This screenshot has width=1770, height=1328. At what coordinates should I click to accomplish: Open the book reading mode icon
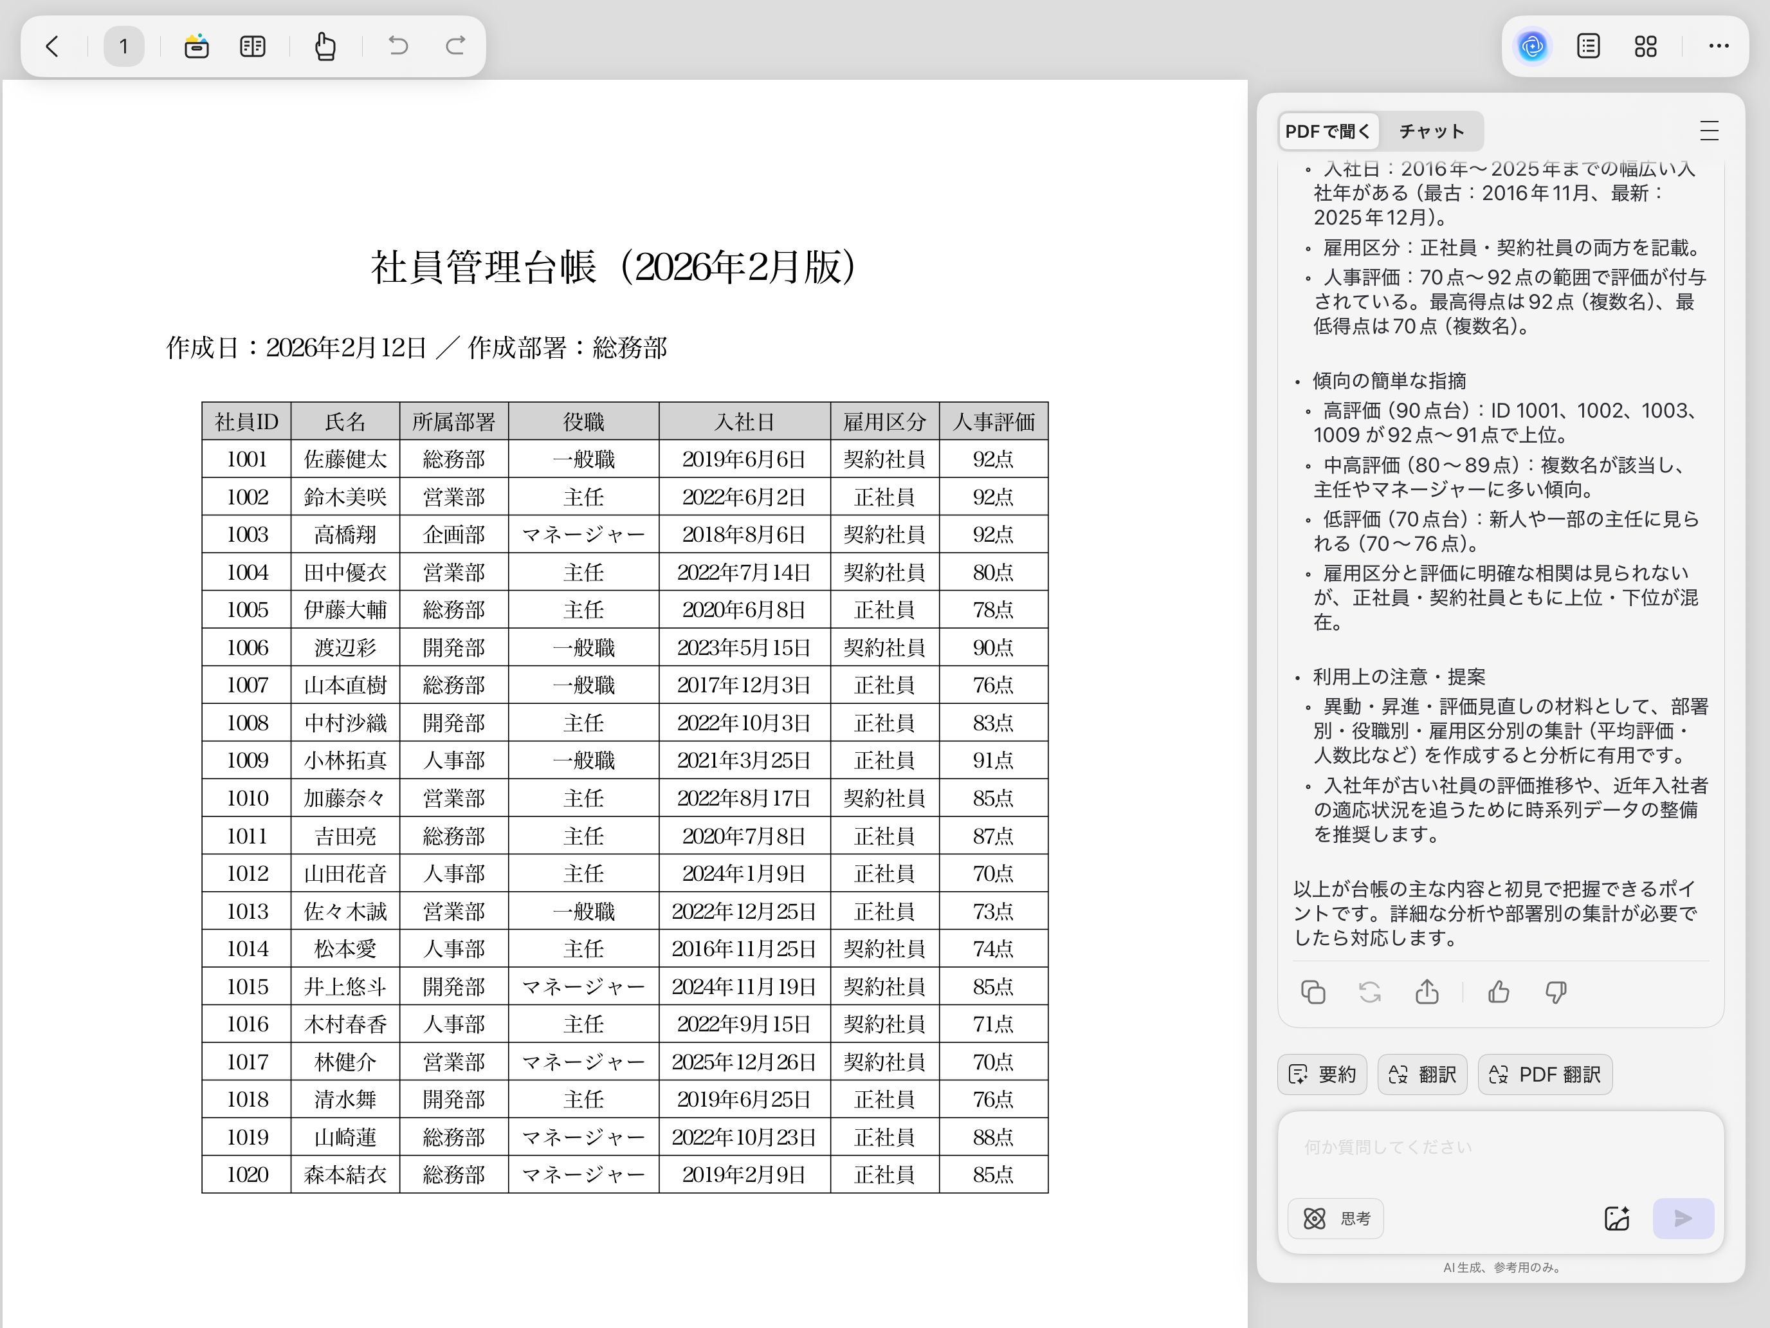252,46
